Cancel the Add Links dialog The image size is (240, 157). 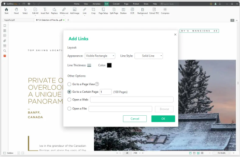[135, 119]
